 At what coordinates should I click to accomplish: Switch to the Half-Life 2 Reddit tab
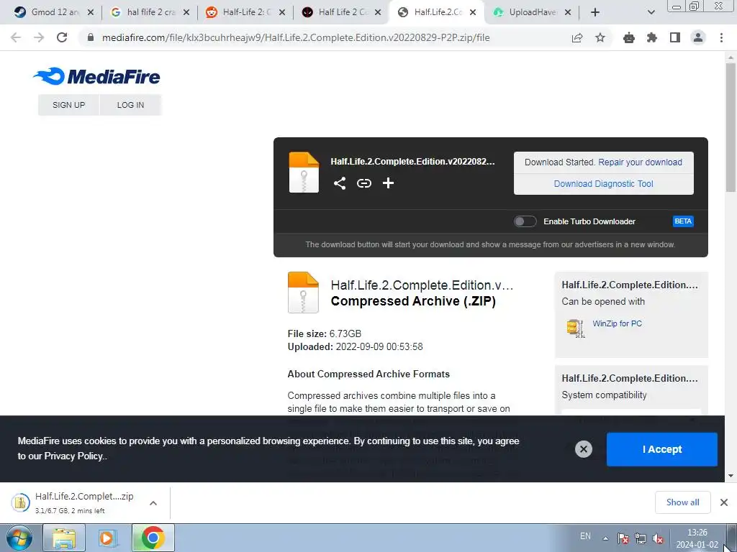[246, 12]
